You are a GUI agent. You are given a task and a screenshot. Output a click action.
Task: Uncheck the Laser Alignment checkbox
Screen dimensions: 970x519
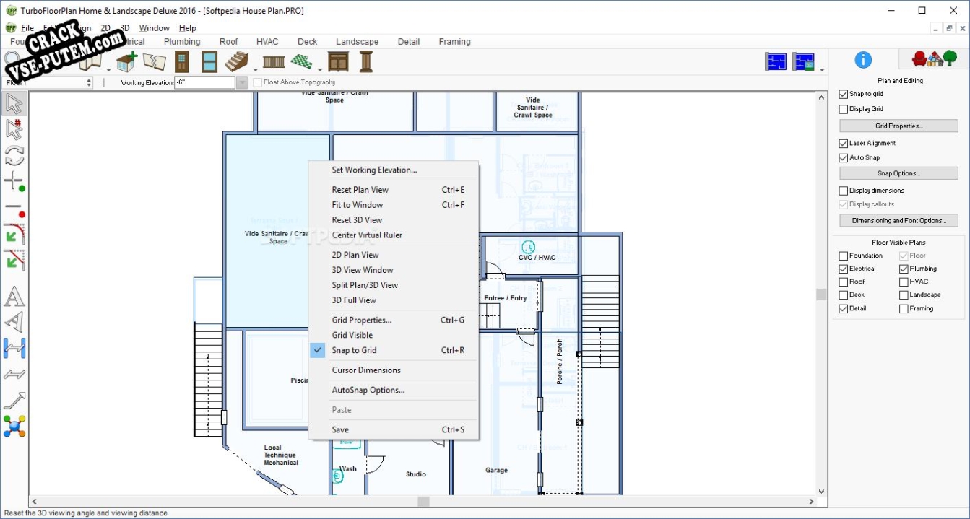tap(844, 144)
